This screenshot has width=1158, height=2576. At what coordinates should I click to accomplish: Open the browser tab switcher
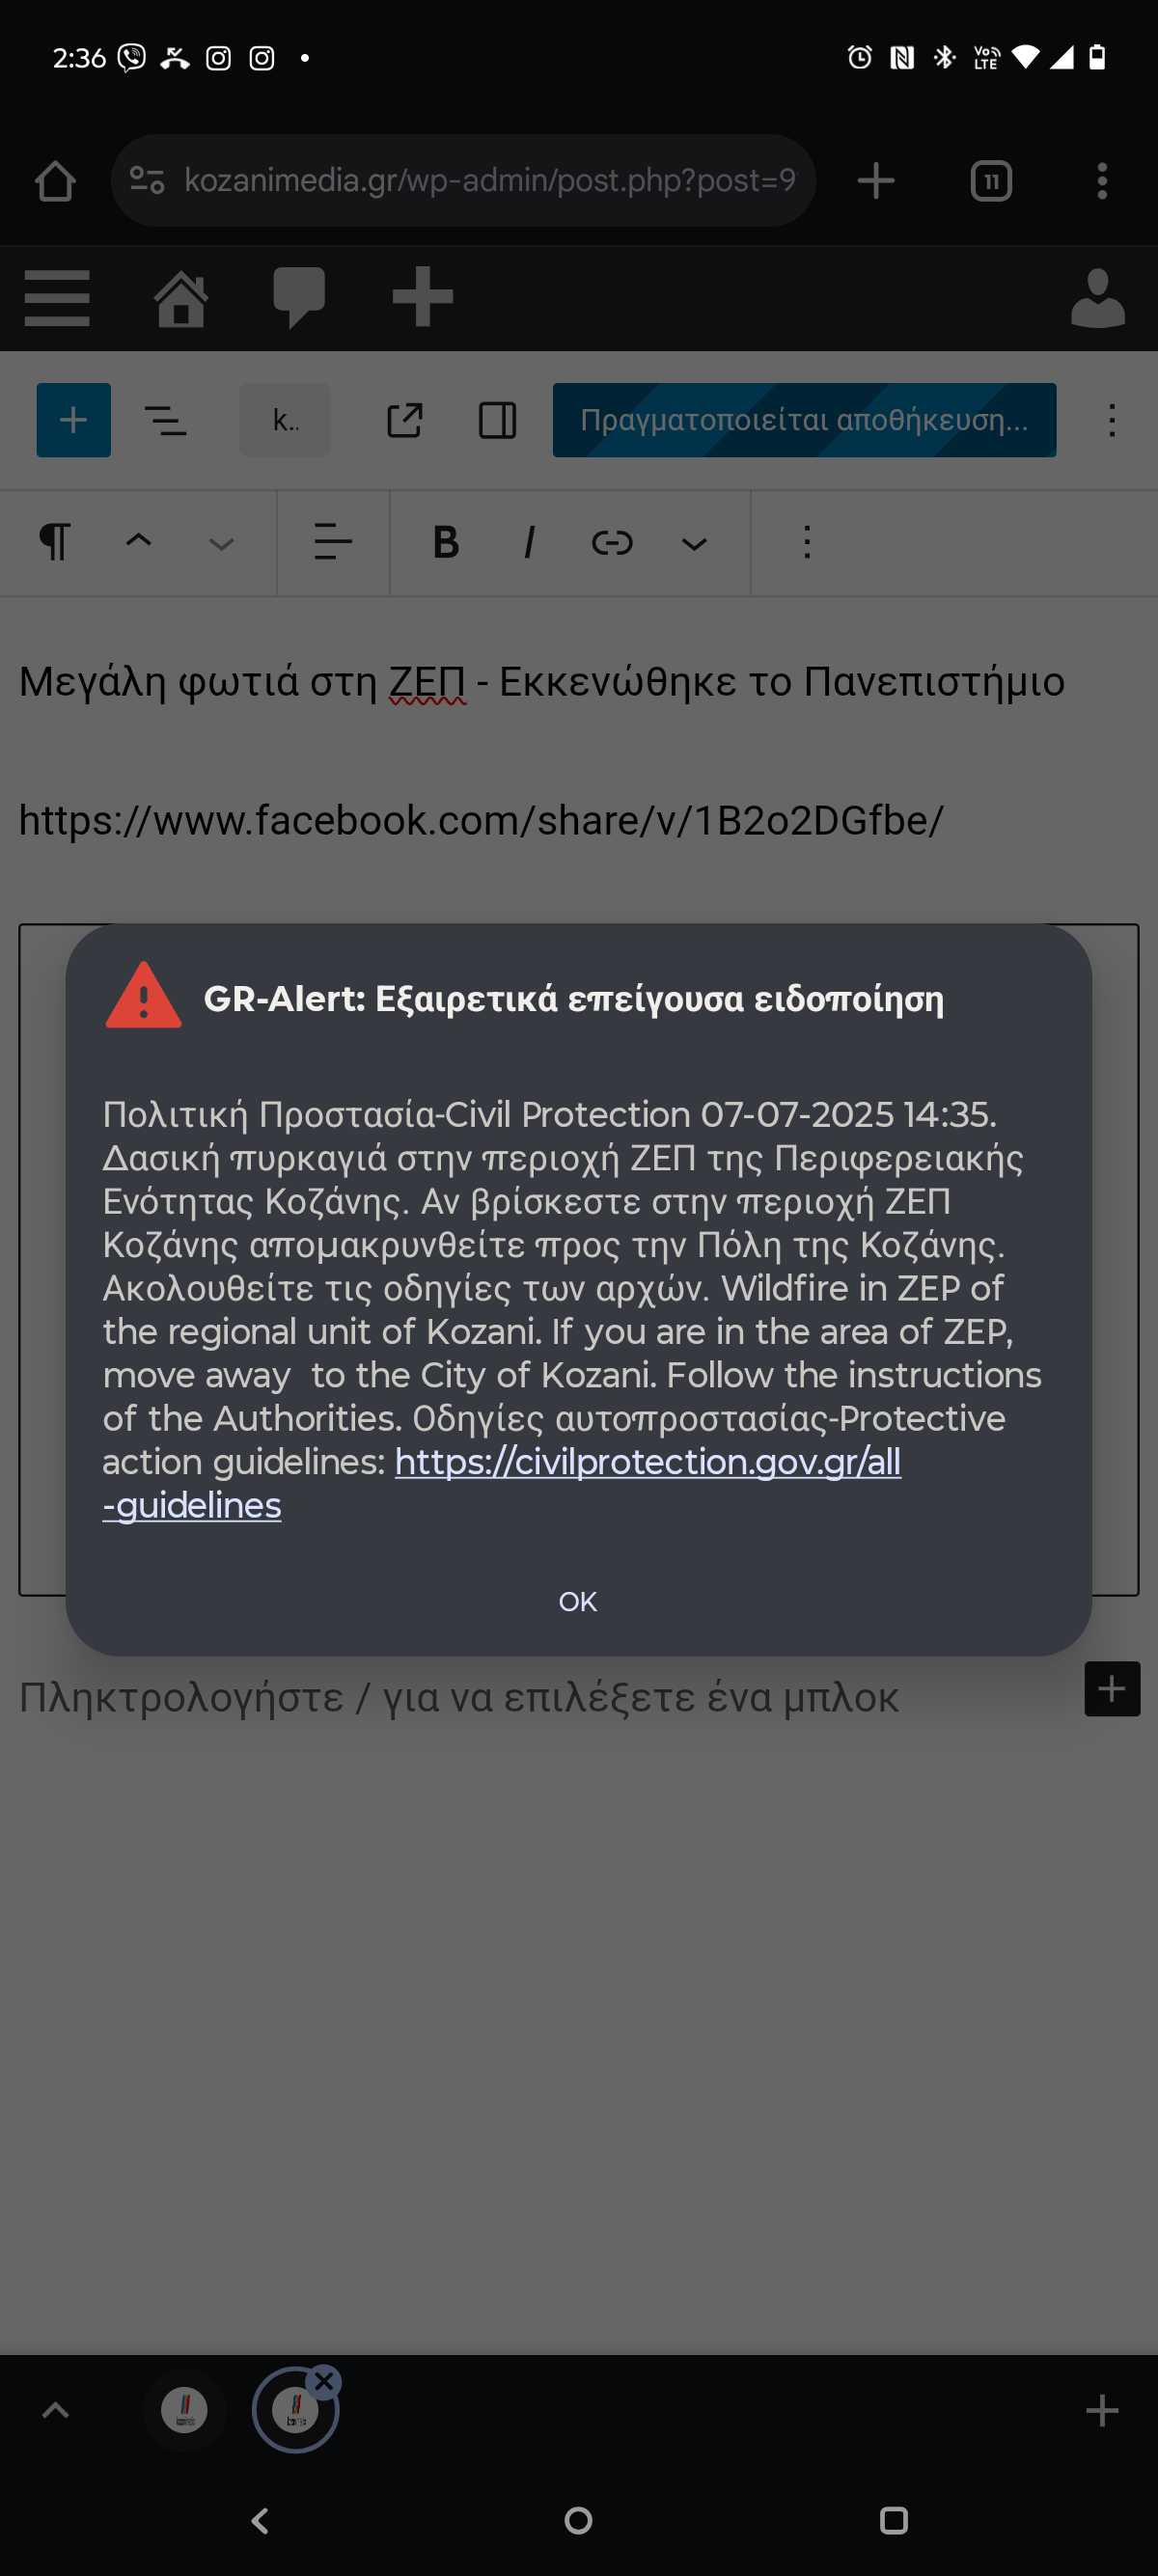(991, 181)
